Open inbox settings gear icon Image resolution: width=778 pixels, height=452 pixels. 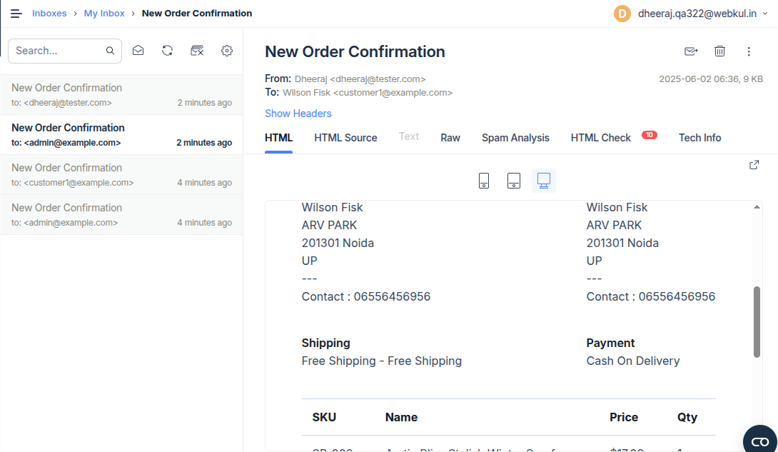click(227, 51)
